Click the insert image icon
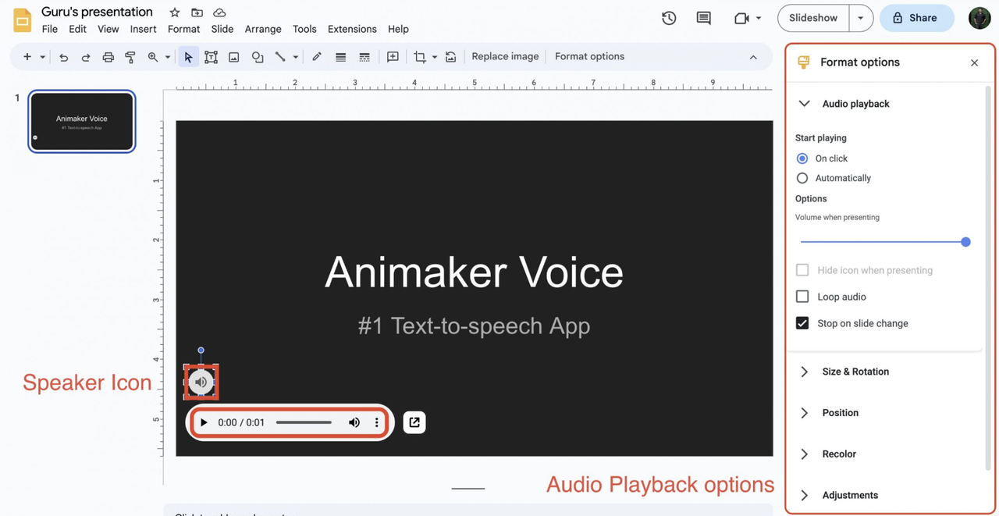This screenshot has width=999, height=516. click(x=233, y=57)
